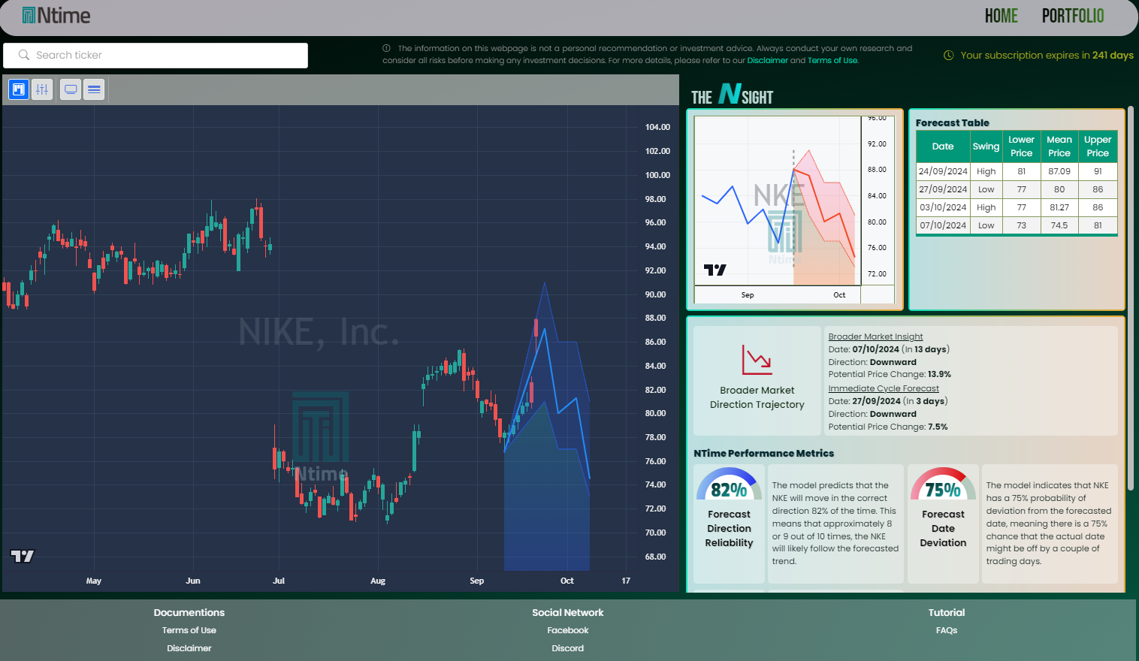The height and width of the screenshot is (661, 1139).
Task: Click the Immediate Cycle Forecast heading
Action: [884, 388]
